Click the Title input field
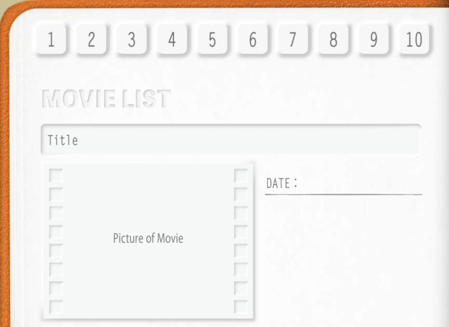The height and width of the screenshot is (327, 449). [231, 140]
